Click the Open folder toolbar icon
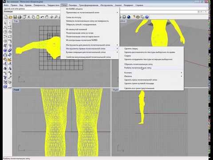 point(11,17)
